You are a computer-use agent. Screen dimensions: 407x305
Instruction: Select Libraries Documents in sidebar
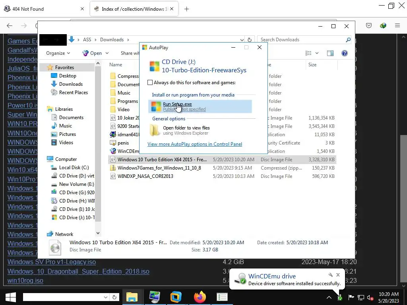[x=71, y=118]
